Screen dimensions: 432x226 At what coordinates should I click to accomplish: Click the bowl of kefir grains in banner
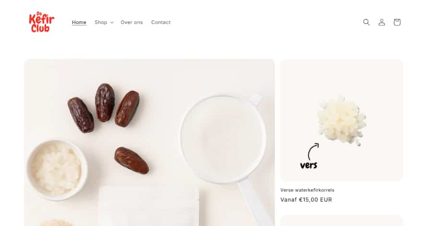pyautogui.click(x=57, y=169)
